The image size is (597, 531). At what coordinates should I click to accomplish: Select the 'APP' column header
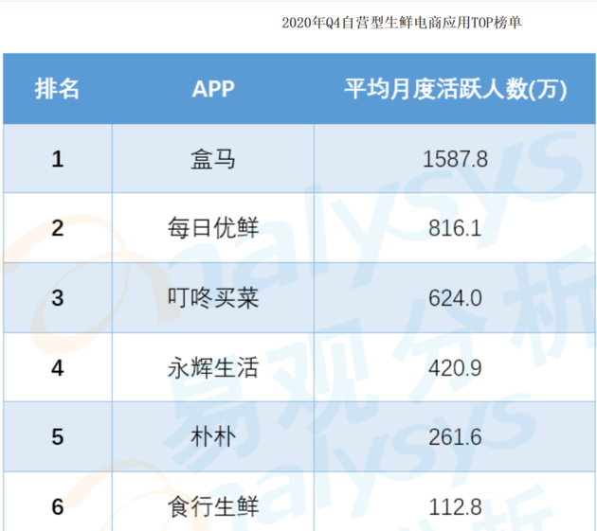213,89
